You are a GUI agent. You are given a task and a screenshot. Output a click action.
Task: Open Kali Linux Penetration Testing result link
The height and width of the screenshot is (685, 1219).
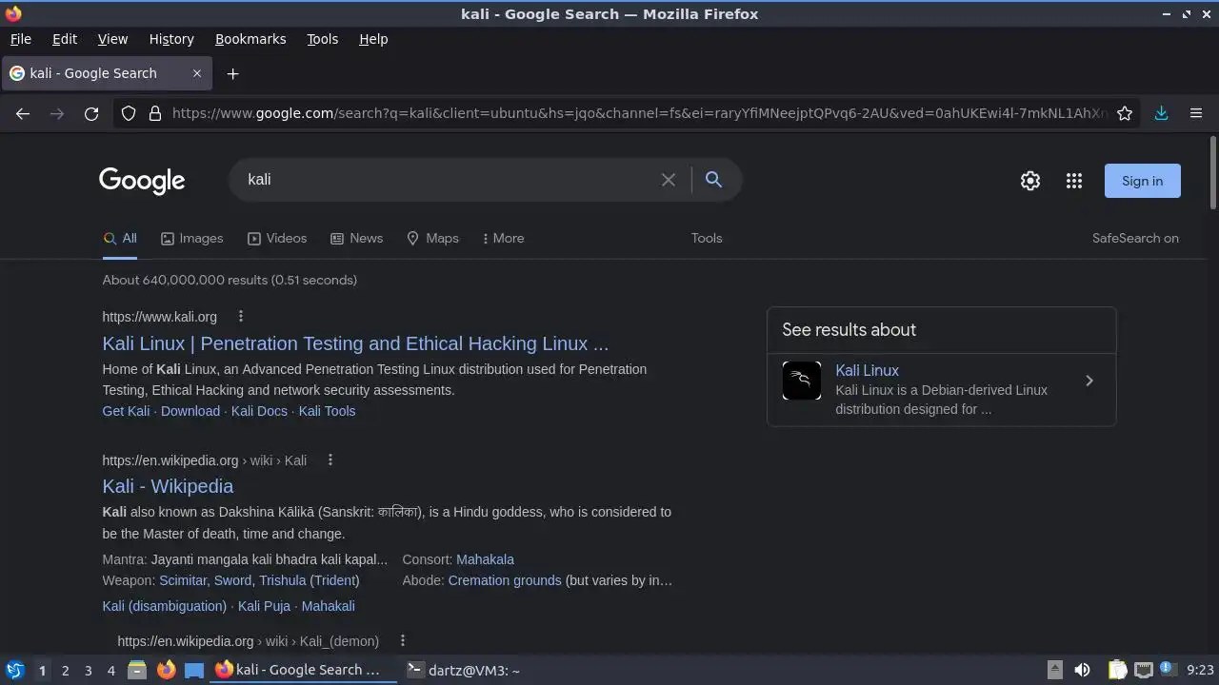point(355,343)
